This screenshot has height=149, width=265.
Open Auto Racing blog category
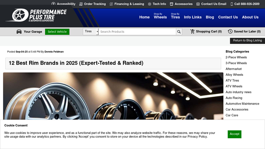tap(234, 98)
